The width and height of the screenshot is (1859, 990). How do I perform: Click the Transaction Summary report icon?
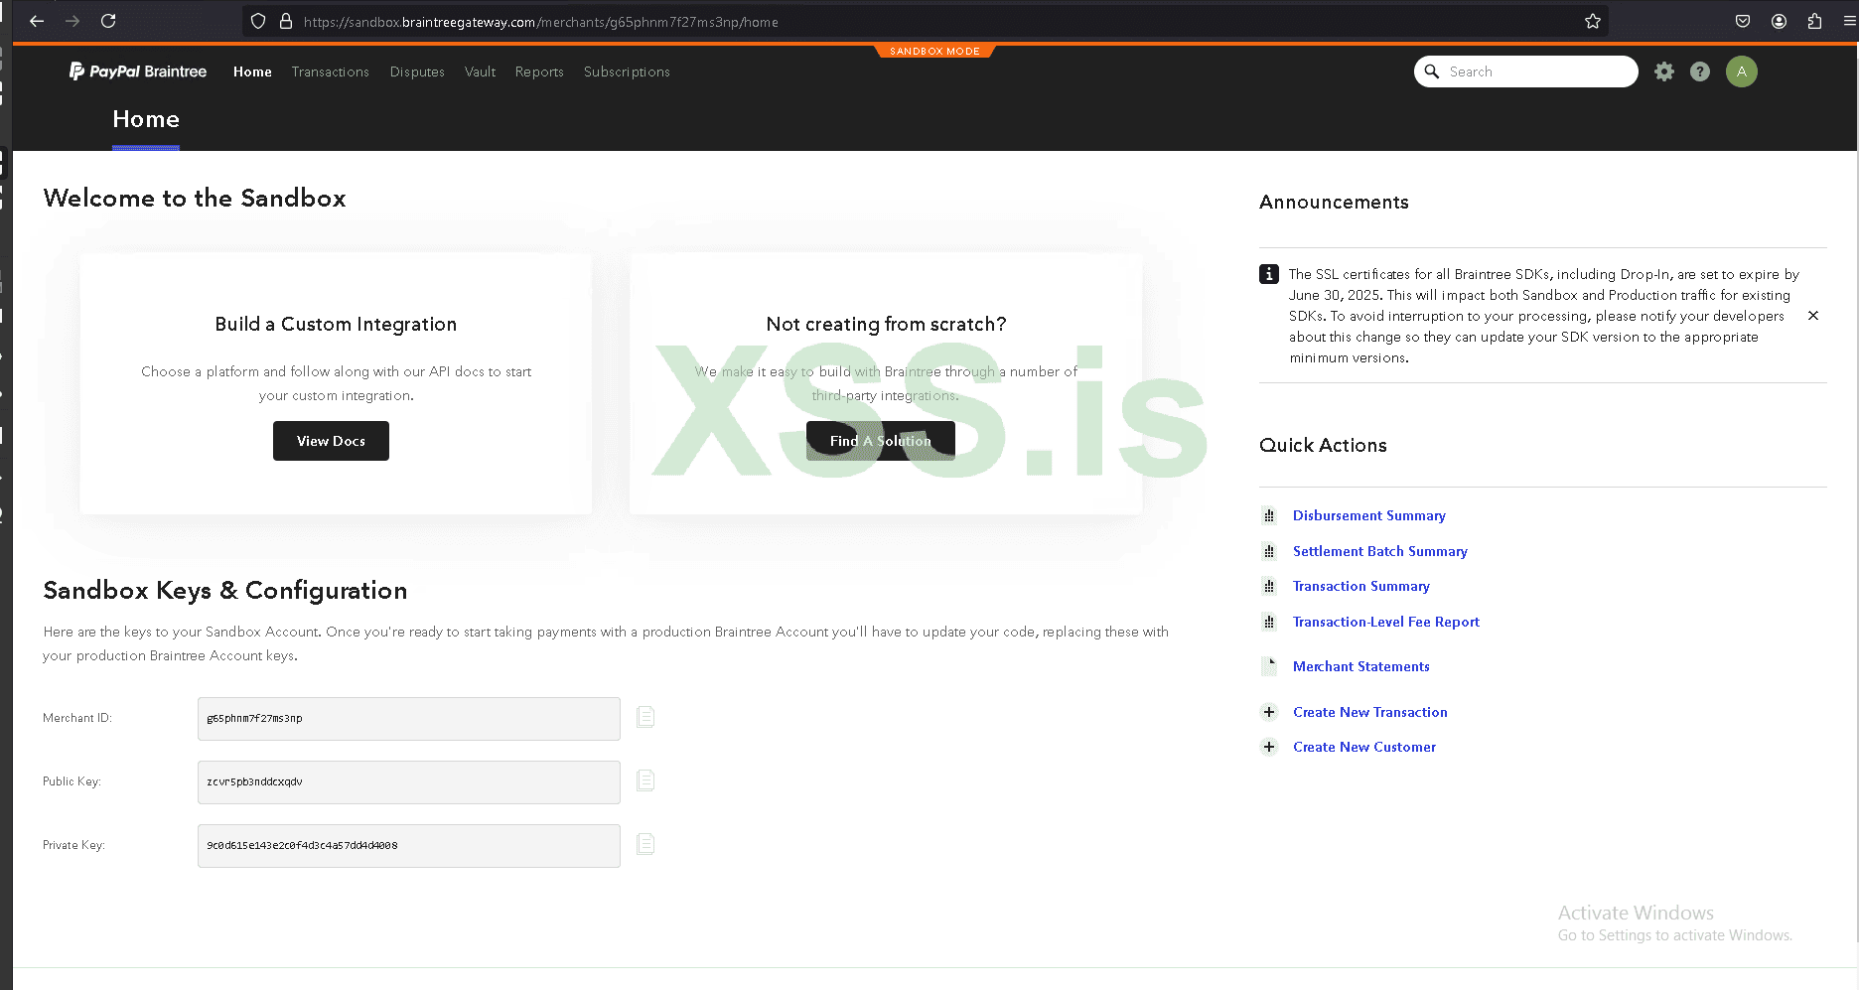tap(1269, 586)
